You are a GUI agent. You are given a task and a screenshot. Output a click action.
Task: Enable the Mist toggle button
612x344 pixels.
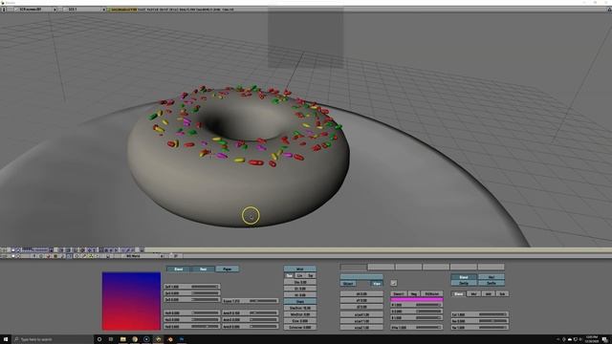click(299, 269)
